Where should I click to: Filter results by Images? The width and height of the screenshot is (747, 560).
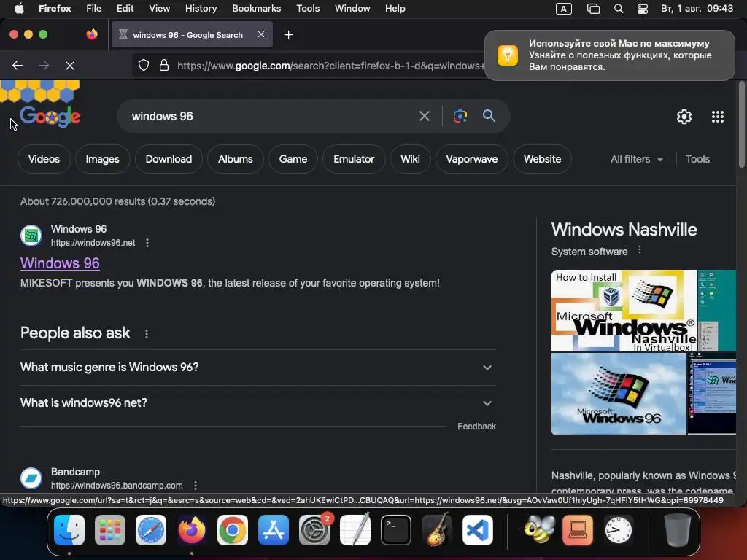click(x=102, y=159)
